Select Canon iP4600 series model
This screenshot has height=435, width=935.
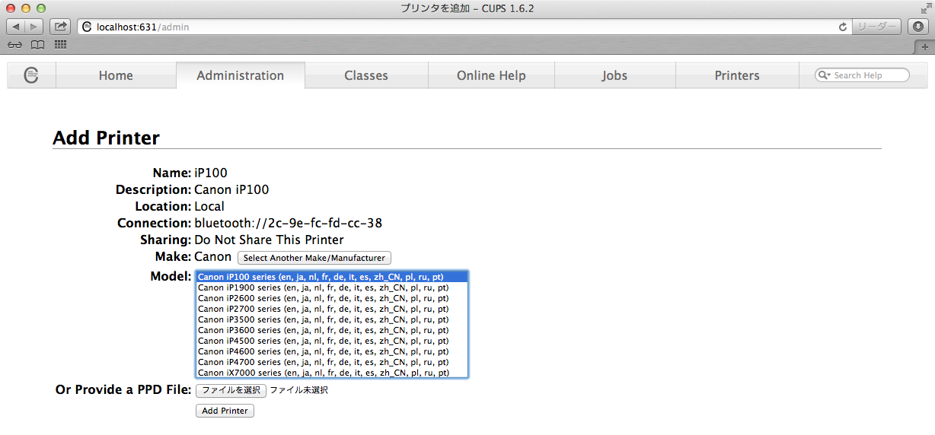pos(332,351)
